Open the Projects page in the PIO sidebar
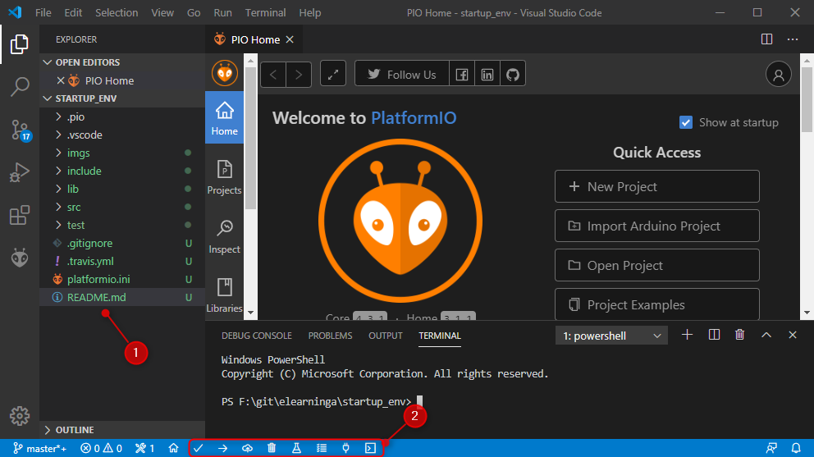Viewport: 814px width, 457px height. point(224,177)
